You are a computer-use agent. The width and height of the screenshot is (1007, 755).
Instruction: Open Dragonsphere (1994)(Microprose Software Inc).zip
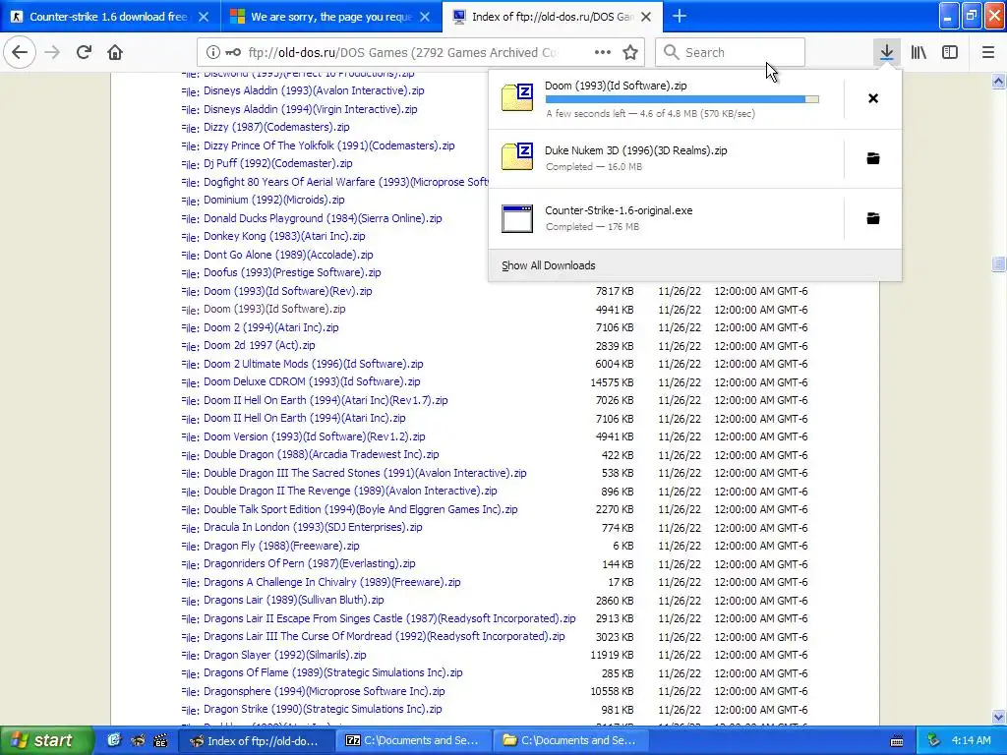(325, 691)
